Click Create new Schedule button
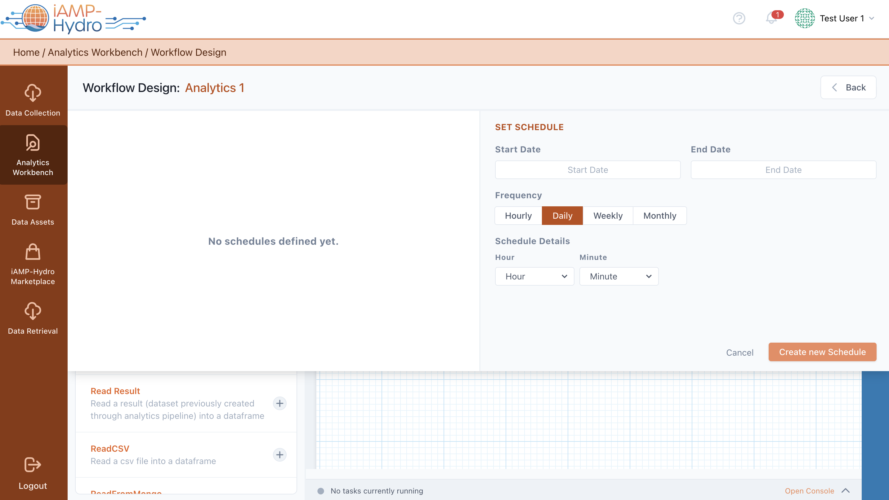 point(822,352)
